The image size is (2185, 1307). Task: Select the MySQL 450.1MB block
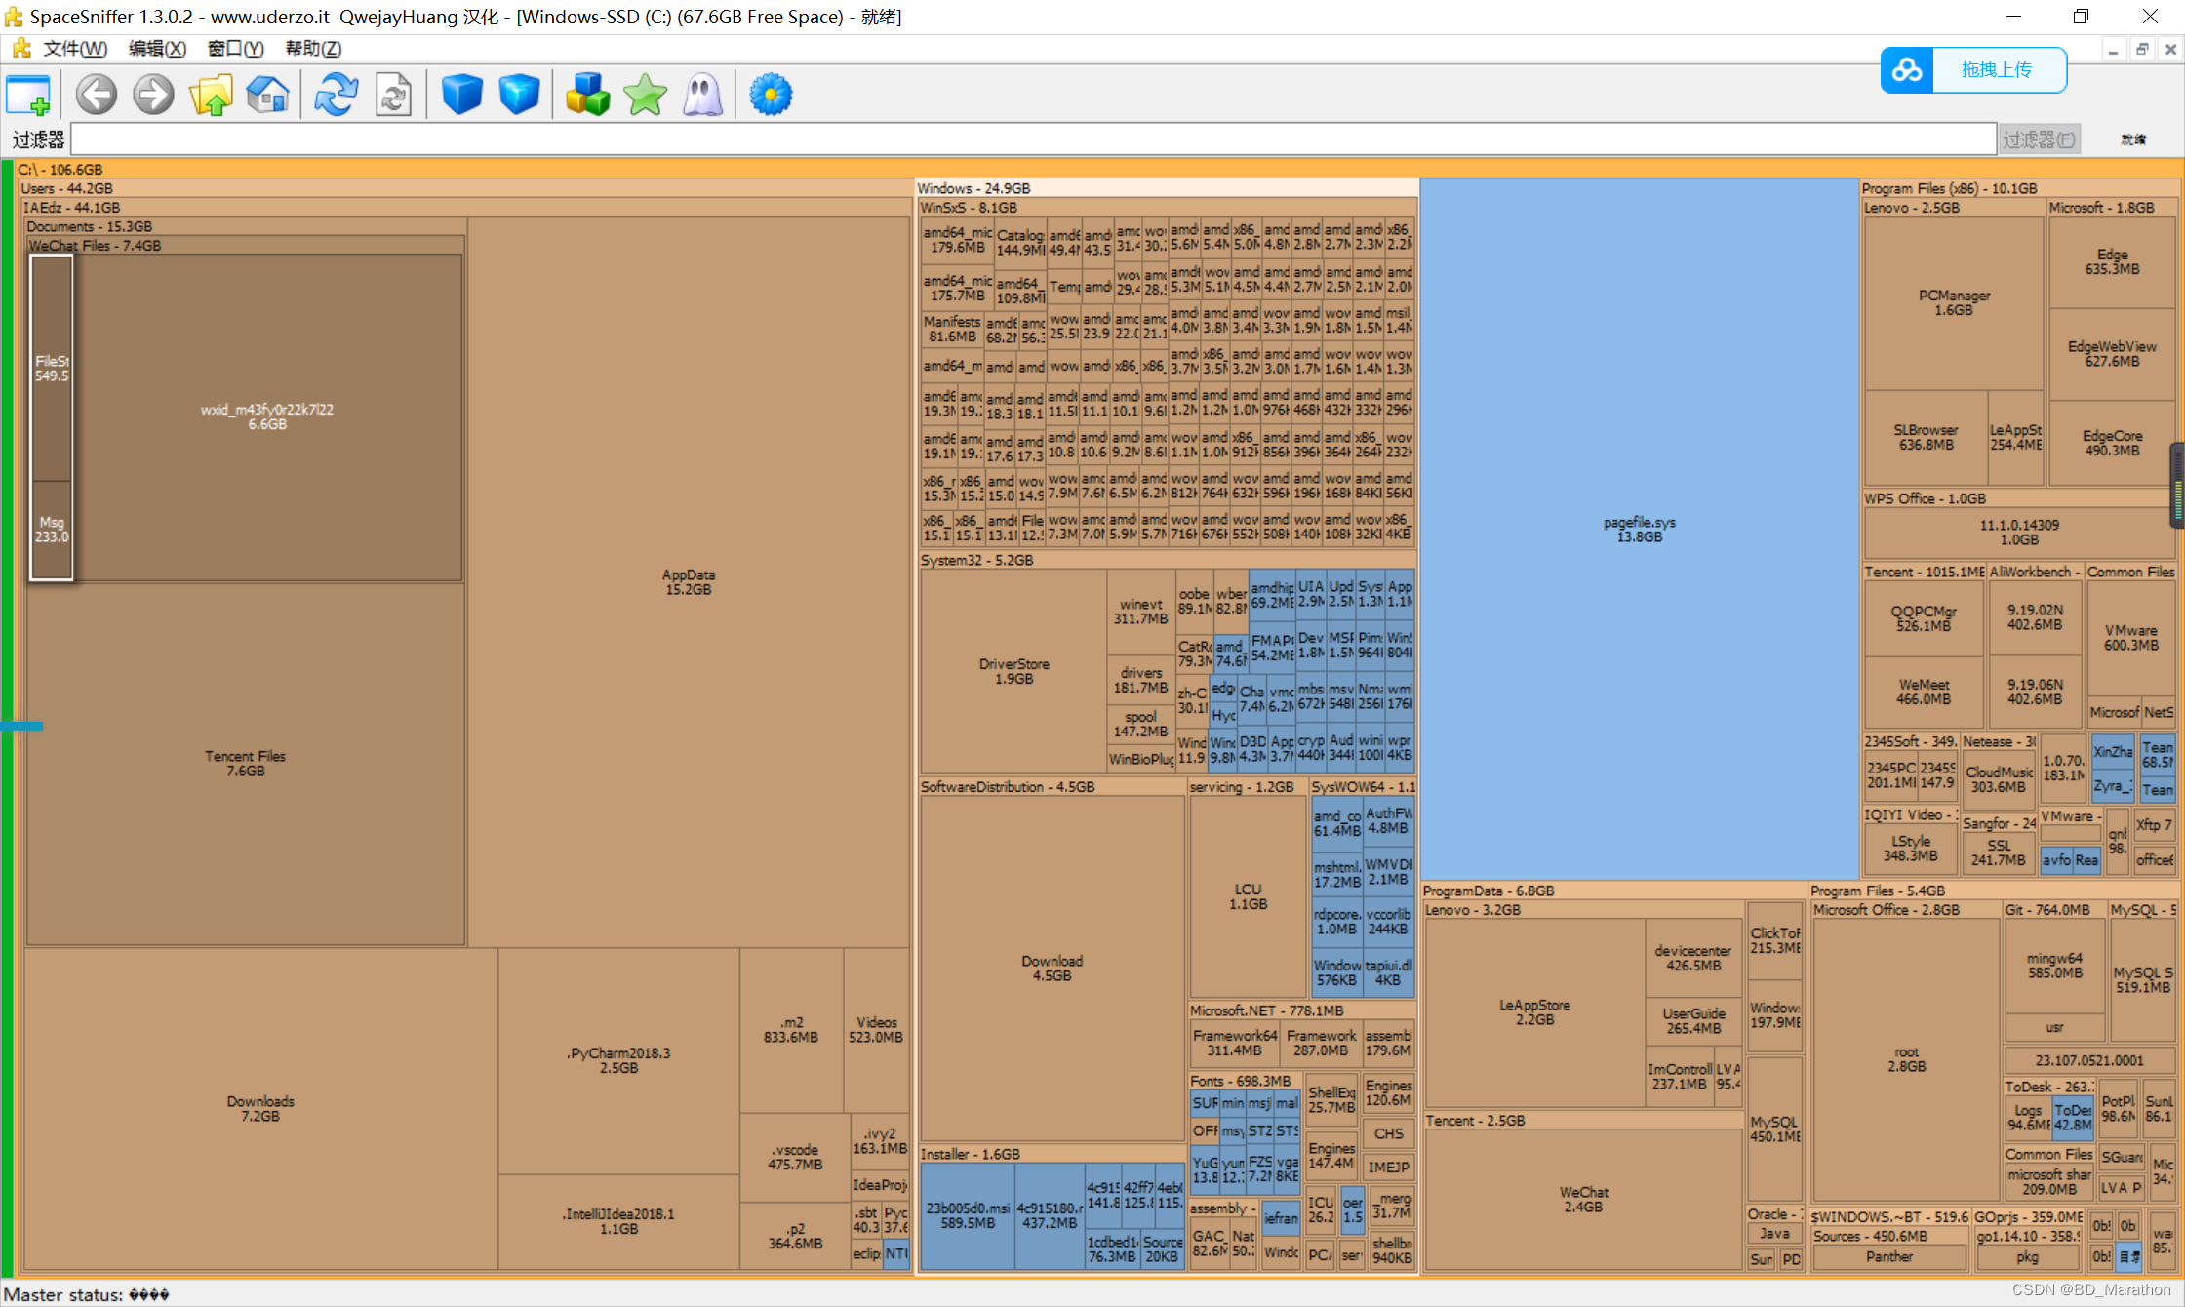click(x=1774, y=1129)
